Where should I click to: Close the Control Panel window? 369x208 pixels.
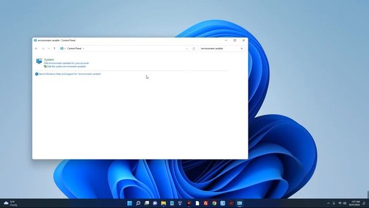click(243, 40)
